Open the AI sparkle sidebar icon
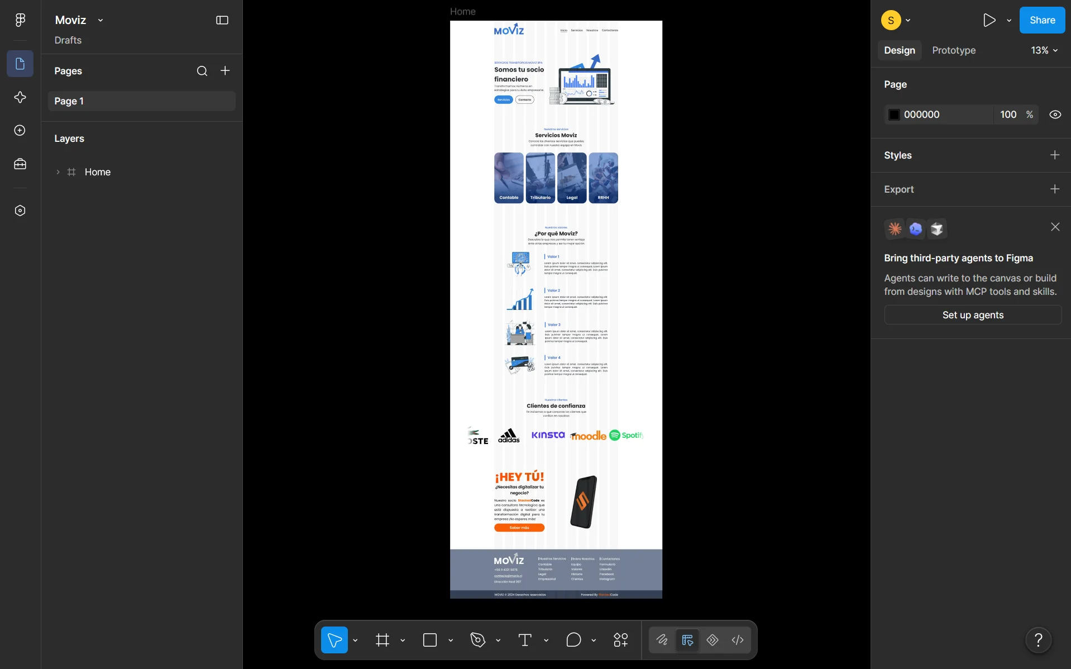 (x=20, y=97)
